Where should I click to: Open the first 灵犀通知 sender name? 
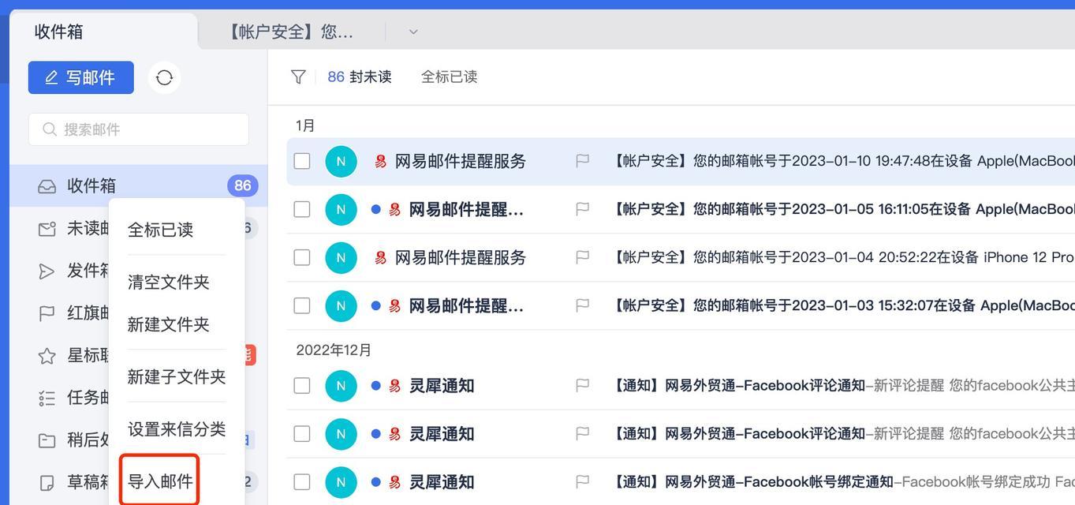442,385
